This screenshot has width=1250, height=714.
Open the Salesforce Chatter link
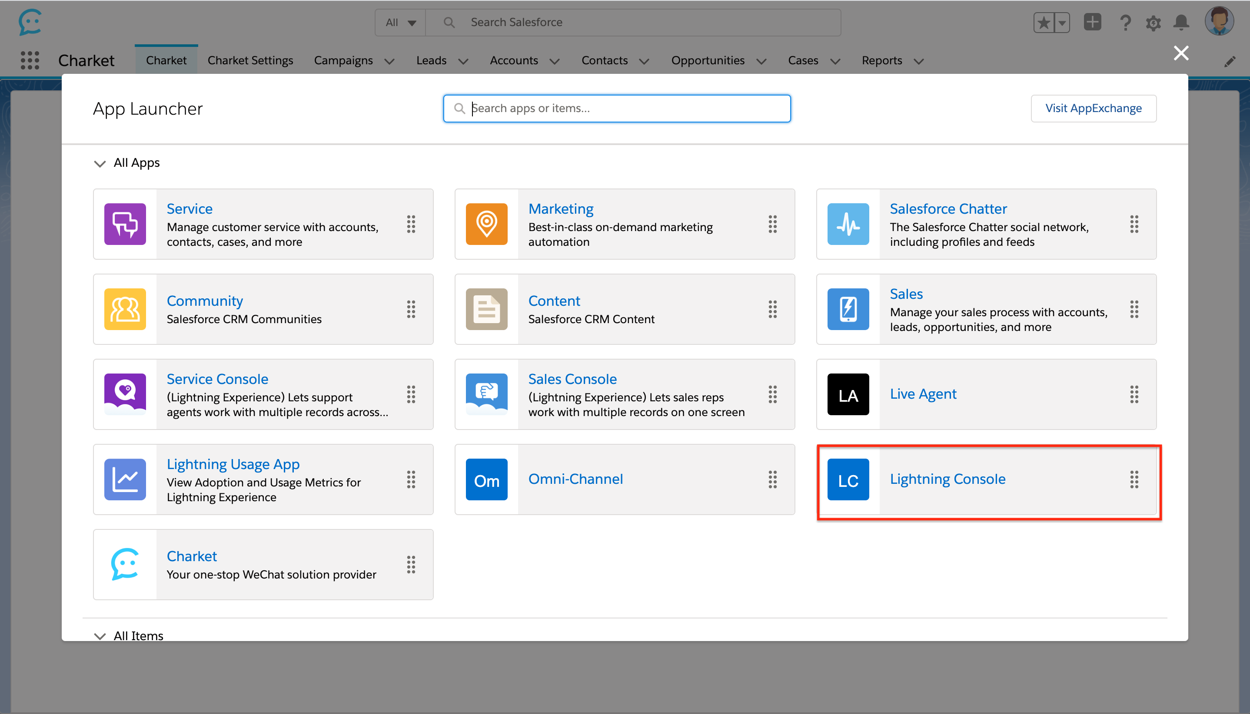click(x=948, y=209)
